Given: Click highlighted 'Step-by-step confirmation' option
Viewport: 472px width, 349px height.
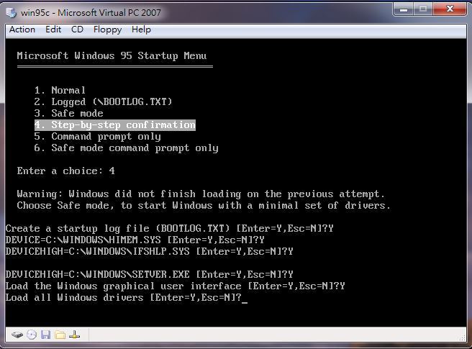Looking at the screenshot, I should (x=115, y=124).
